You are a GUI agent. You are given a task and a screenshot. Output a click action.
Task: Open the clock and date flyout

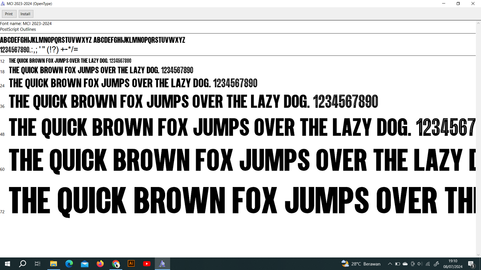click(453, 264)
